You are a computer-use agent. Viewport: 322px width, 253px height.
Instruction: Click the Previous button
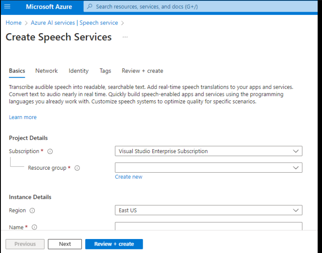point(25,244)
